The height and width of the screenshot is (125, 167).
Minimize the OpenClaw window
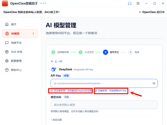click(x=146, y=4)
